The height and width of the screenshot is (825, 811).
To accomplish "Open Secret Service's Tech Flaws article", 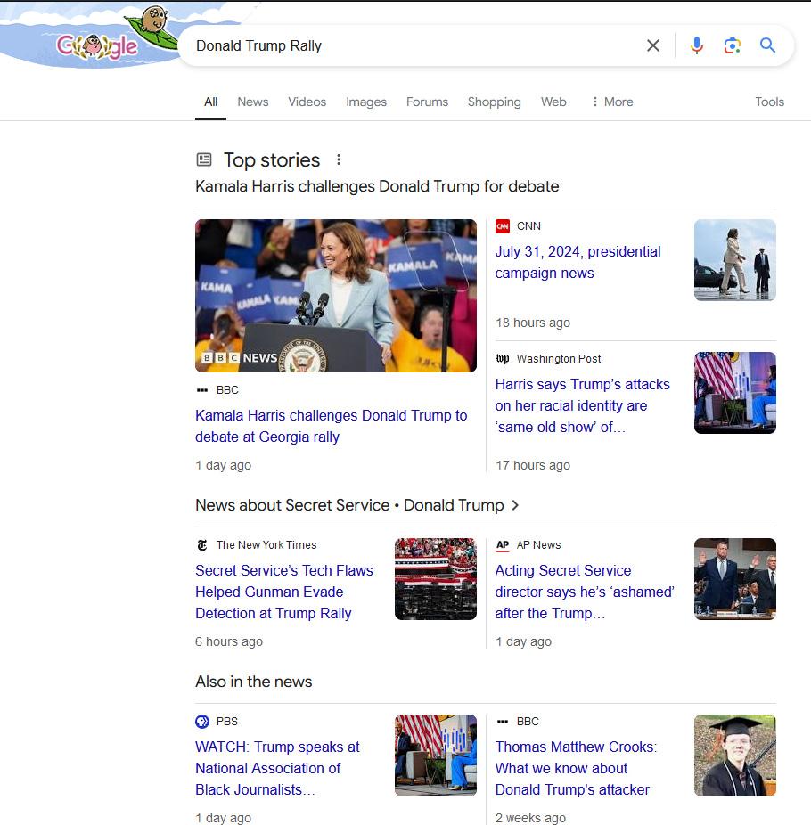I will pyautogui.click(x=283, y=592).
